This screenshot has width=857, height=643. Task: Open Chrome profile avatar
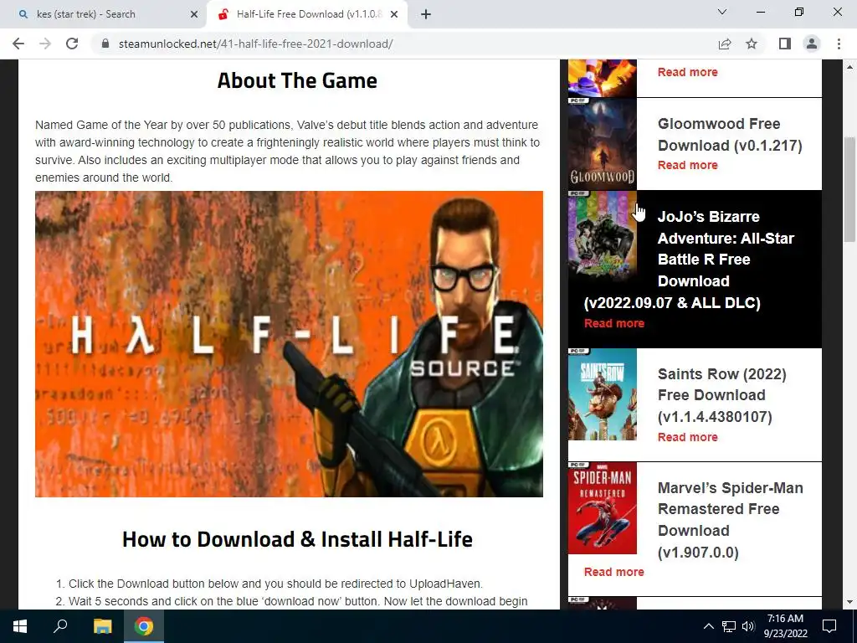click(x=812, y=44)
